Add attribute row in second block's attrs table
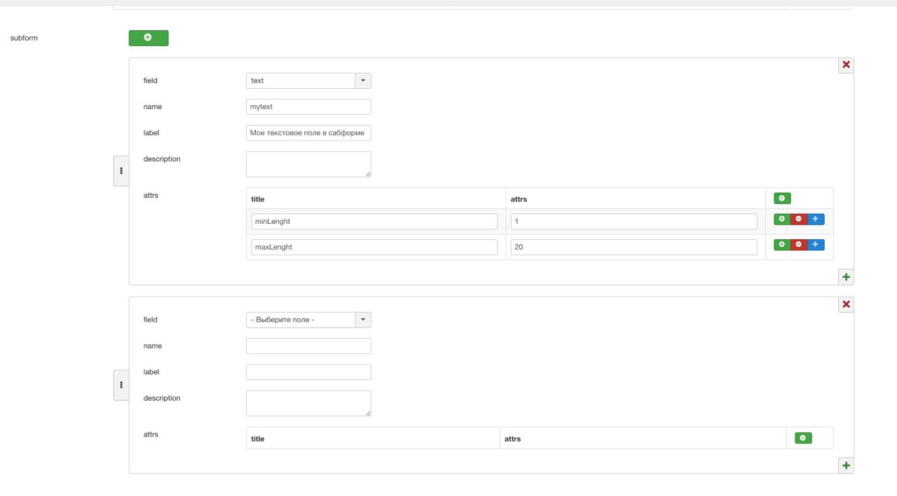The image size is (897, 496). pyautogui.click(x=803, y=438)
